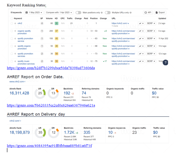Viewport: 176px width, 153px height.
Task: Open the position chart for organic spotify promotion
Action: [x=141, y=31]
